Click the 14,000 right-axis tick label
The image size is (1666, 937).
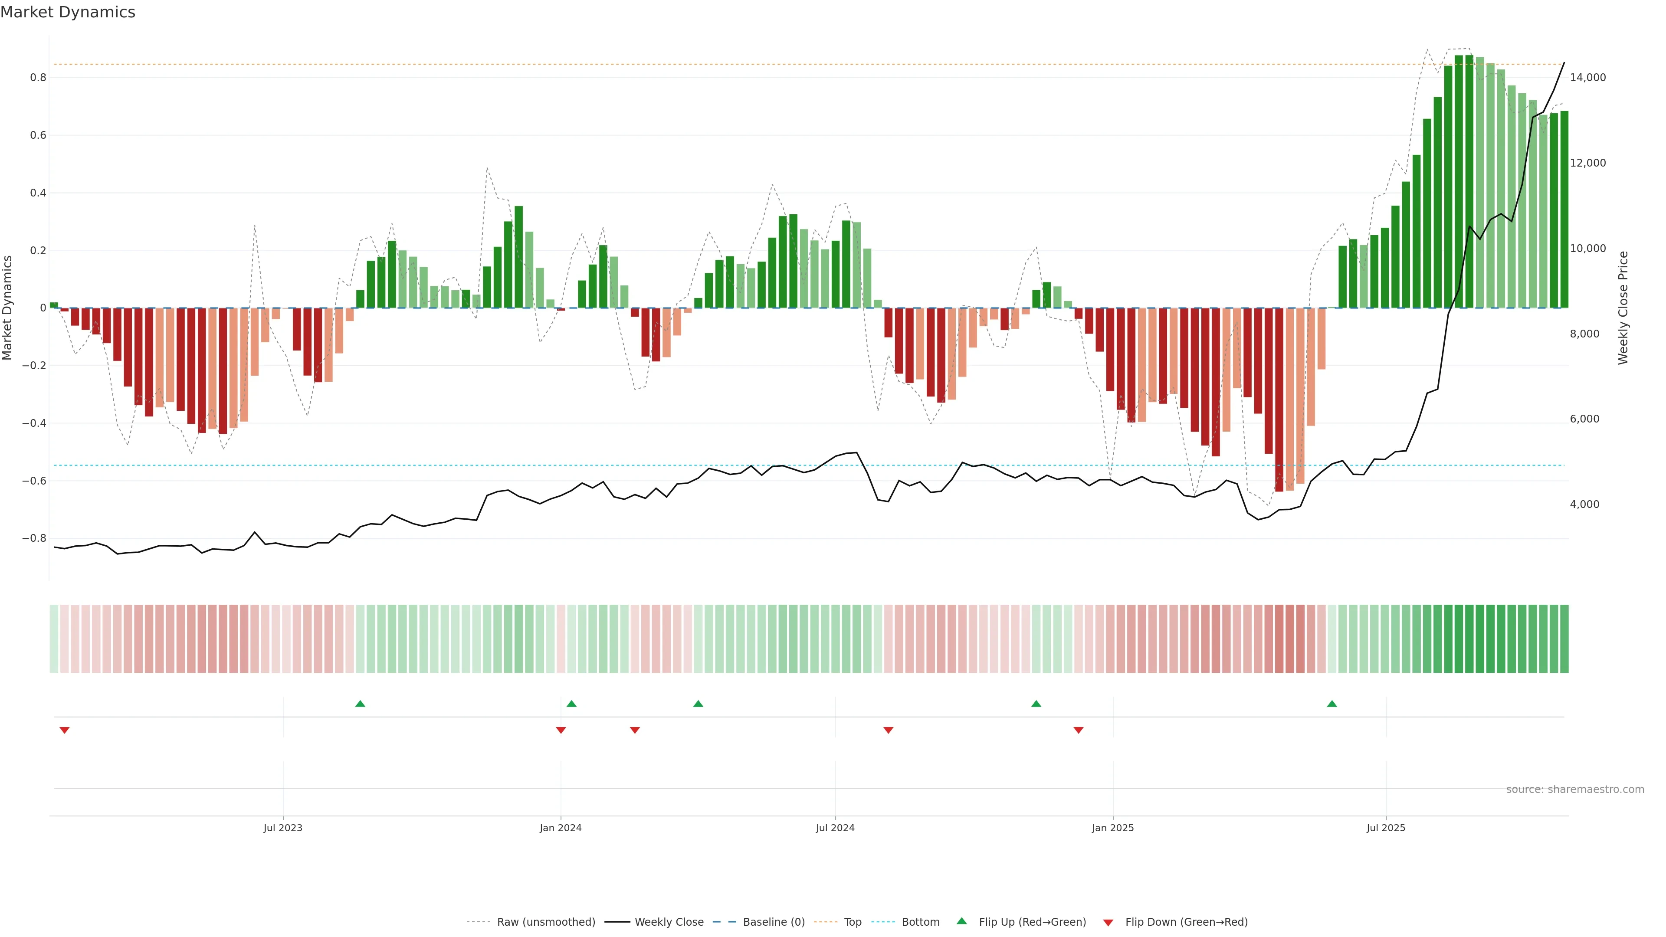[1588, 78]
